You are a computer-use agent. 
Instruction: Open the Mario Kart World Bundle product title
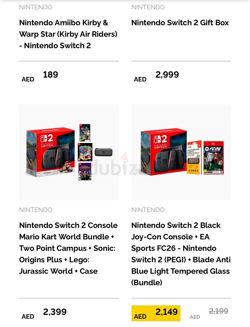coord(68,248)
